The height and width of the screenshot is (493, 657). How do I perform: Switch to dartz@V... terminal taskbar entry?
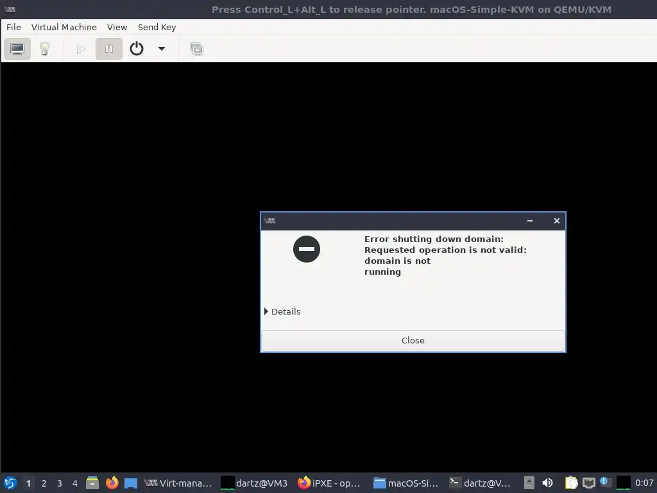click(480, 483)
